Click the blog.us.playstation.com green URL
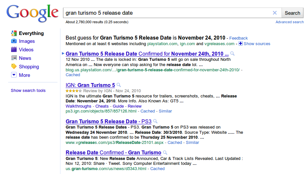 pyautogui.click(x=153, y=70)
